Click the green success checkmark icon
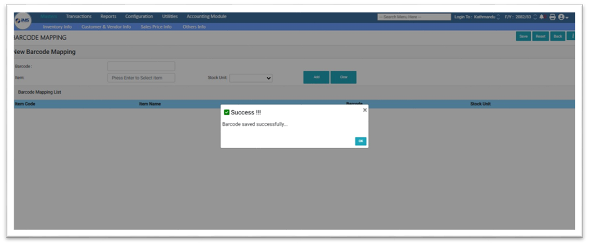589x245 pixels. tap(227, 112)
